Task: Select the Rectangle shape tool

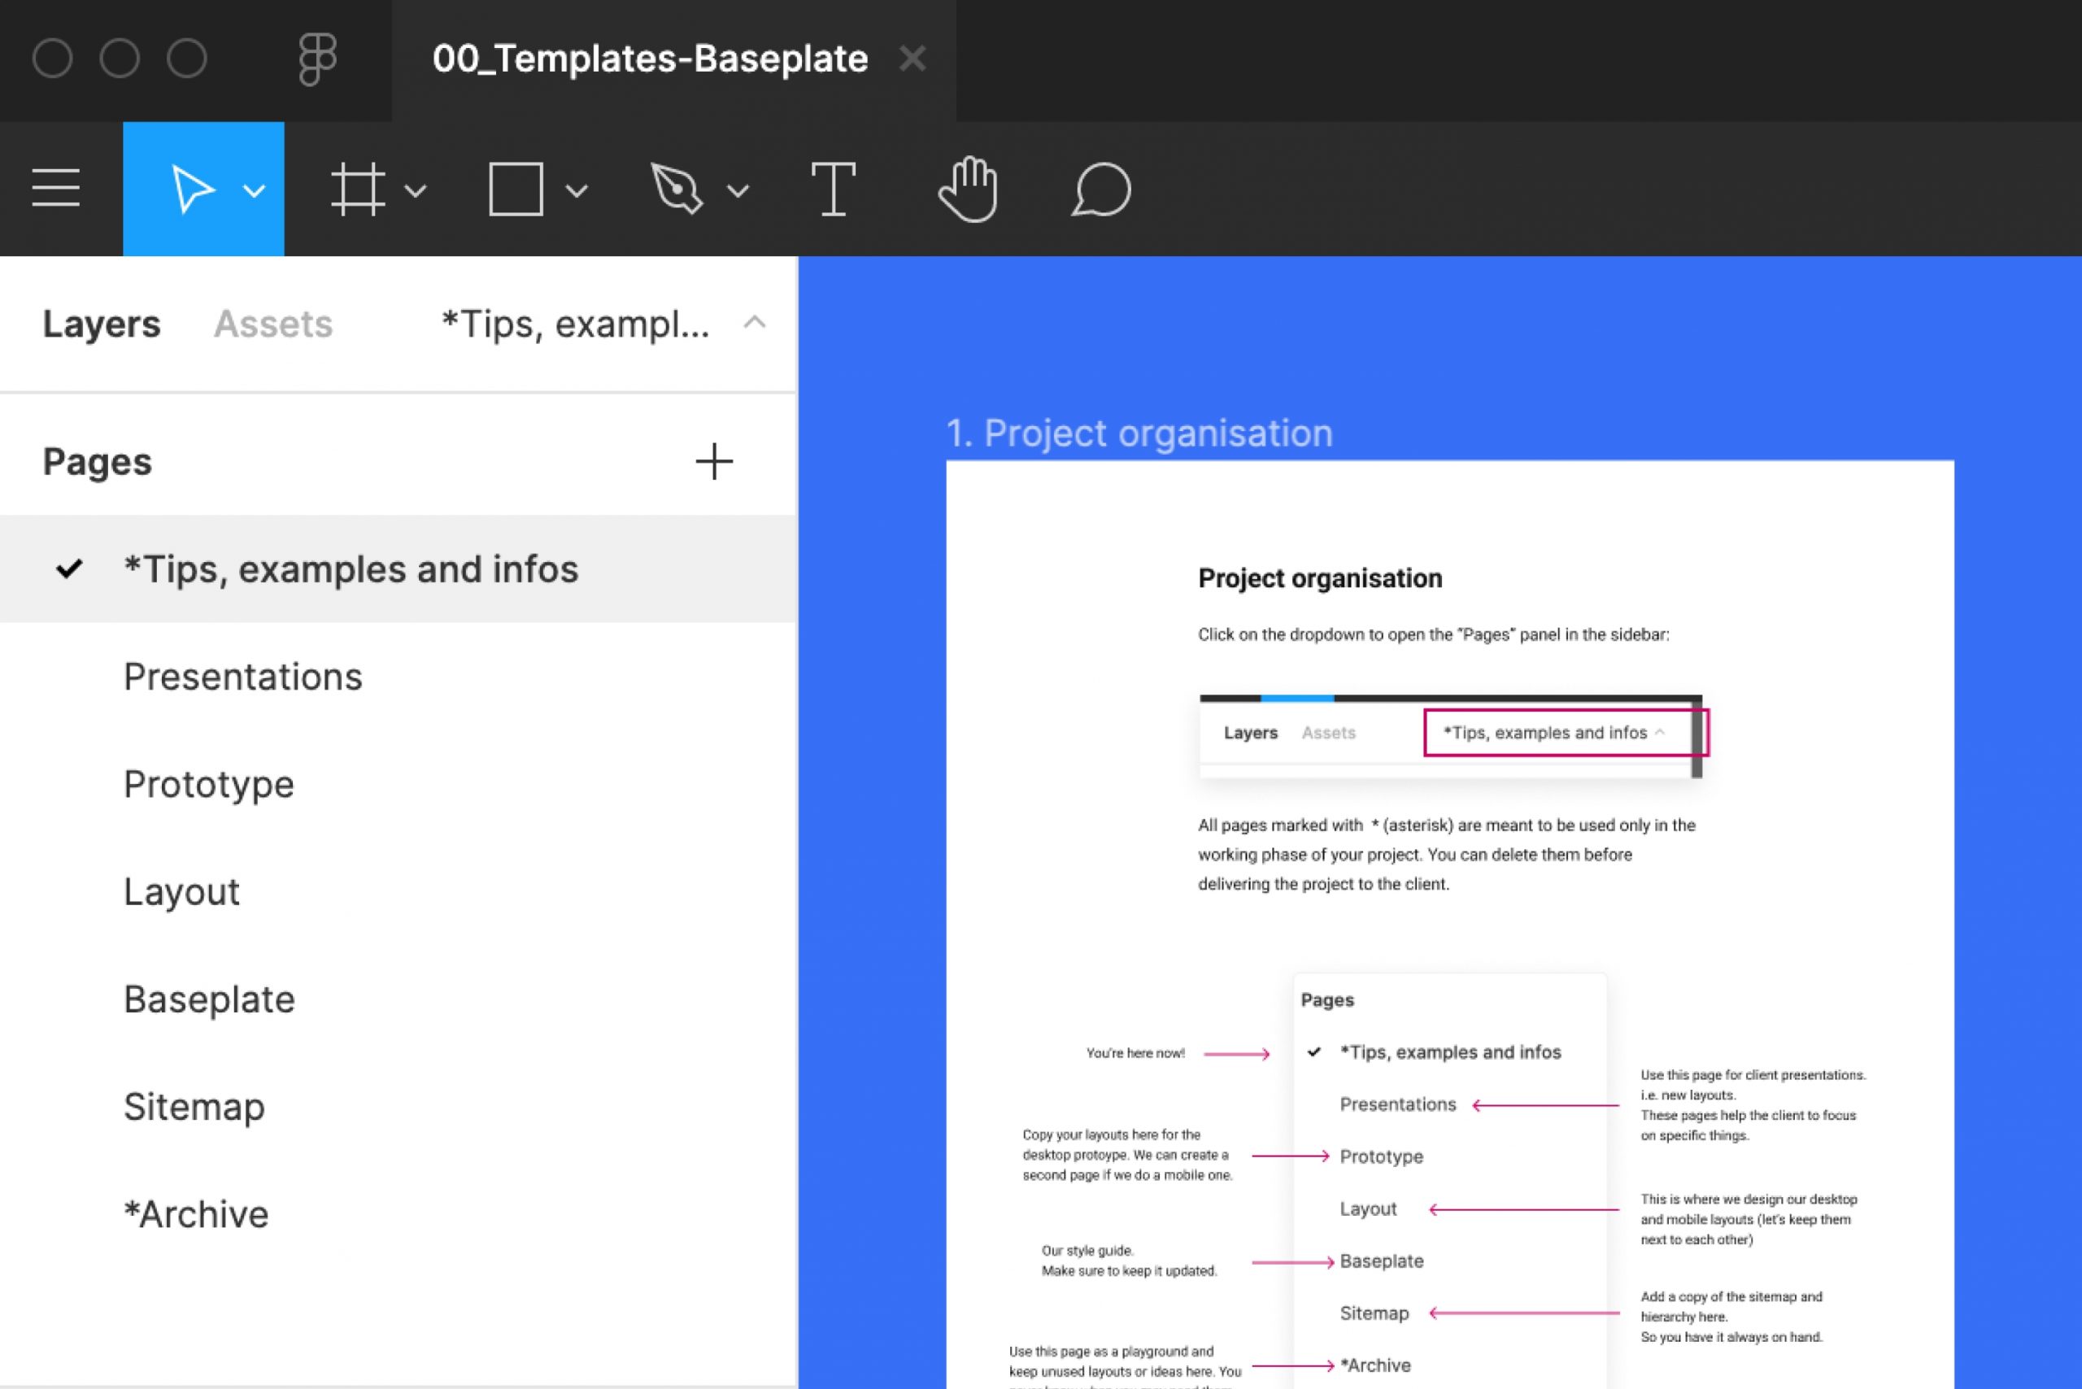Action: coord(516,189)
